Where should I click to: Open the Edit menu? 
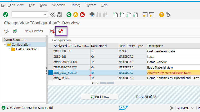(32, 5)
